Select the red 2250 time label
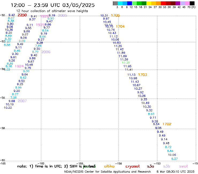 pyautogui.click(x=22, y=15)
